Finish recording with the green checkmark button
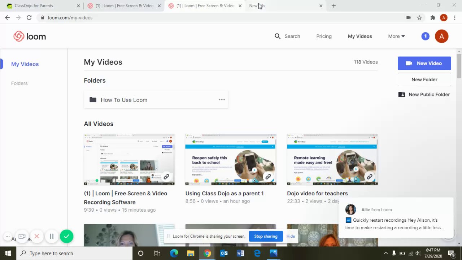 66,237
